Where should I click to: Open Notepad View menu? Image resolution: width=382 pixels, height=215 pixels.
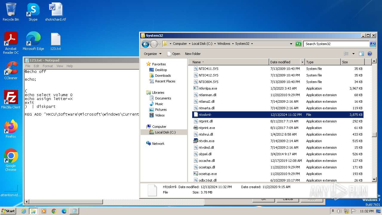(60, 66)
